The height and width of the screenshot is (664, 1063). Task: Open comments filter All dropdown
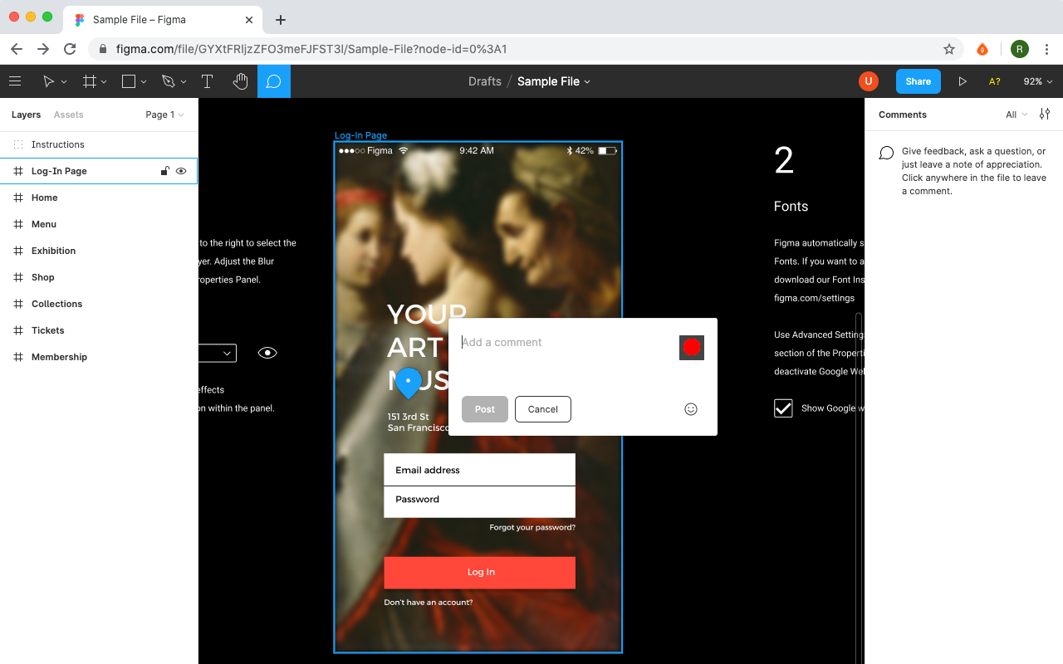(1016, 115)
